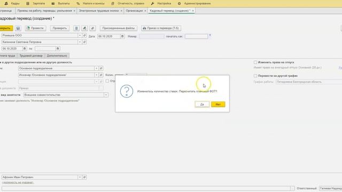Open Основное подразделение card icon

coord(101,68)
